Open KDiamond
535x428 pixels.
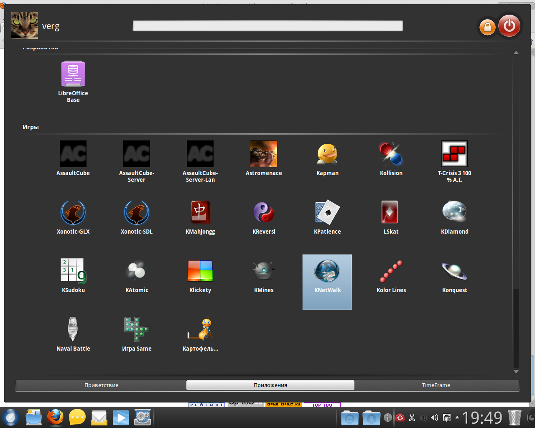click(x=454, y=217)
